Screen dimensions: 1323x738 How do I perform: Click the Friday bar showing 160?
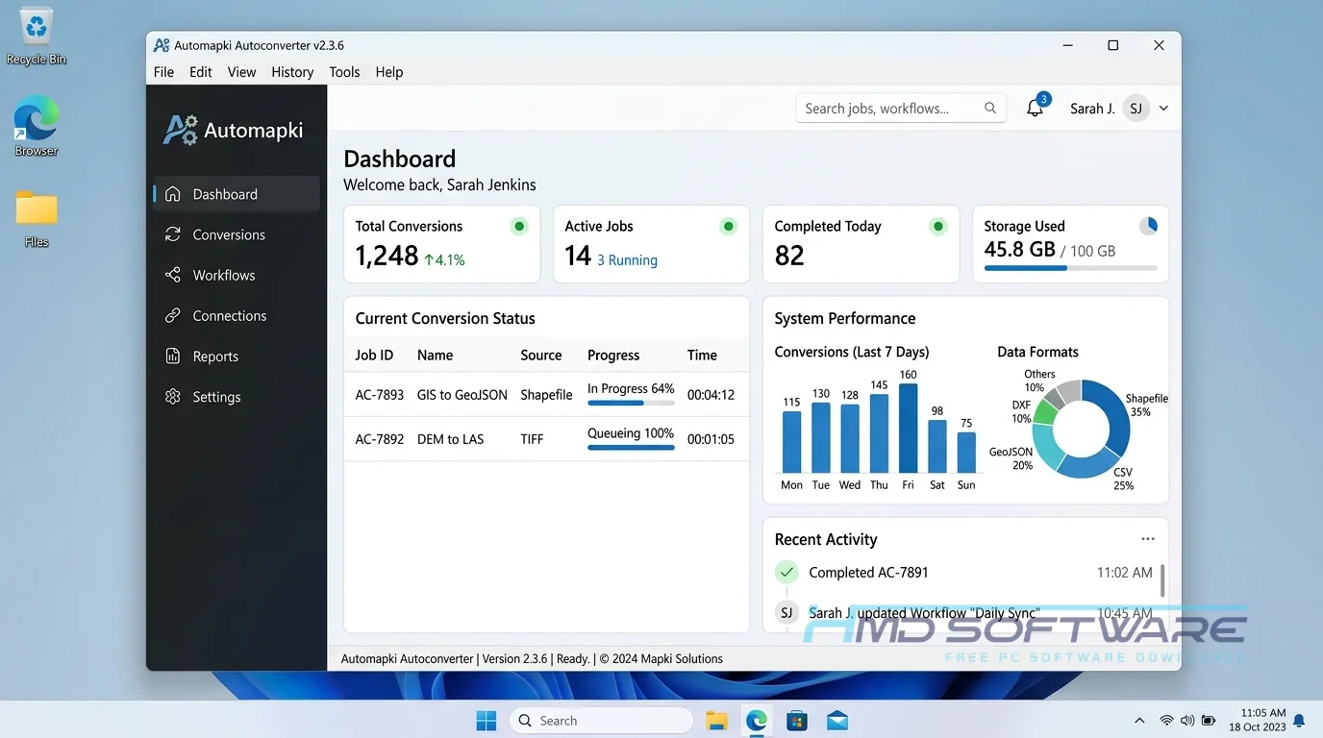908,428
